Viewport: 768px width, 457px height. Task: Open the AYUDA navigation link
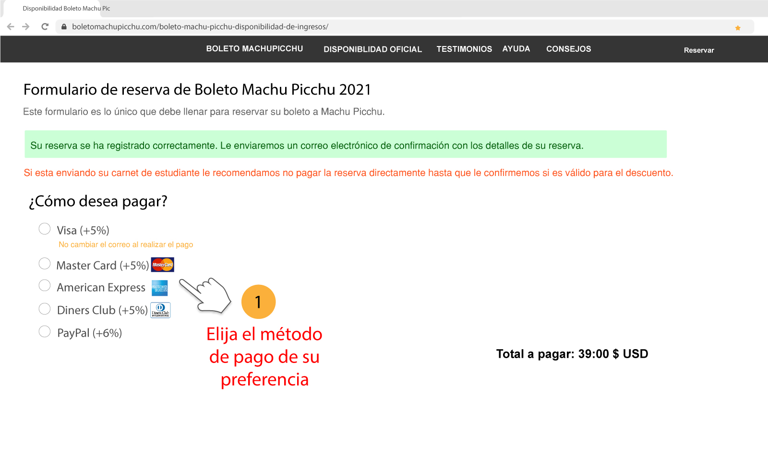(516, 49)
